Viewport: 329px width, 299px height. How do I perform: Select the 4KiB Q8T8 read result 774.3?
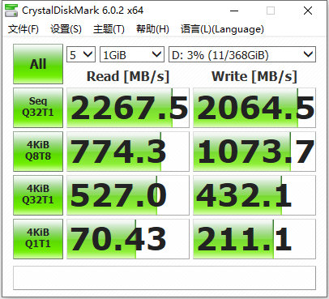(x=128, y=152)
